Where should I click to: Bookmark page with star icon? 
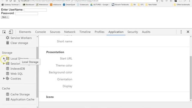click(157, 1)
